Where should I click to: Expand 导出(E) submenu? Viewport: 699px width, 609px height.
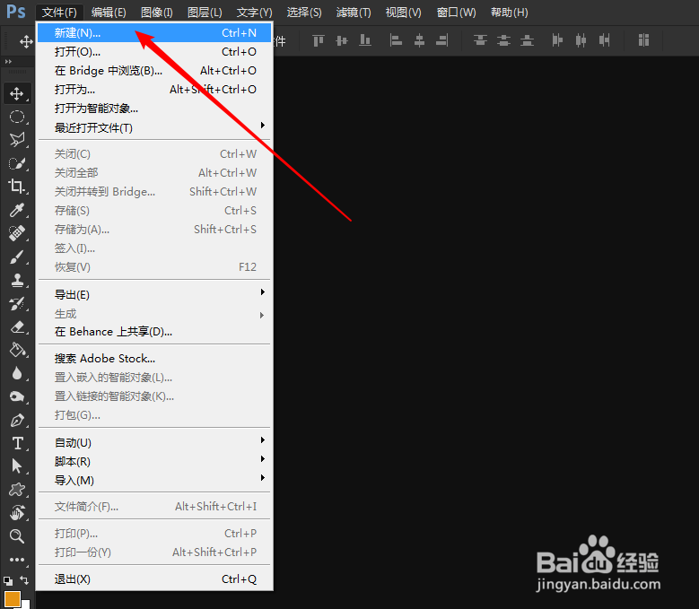click(x=153, y=294)
